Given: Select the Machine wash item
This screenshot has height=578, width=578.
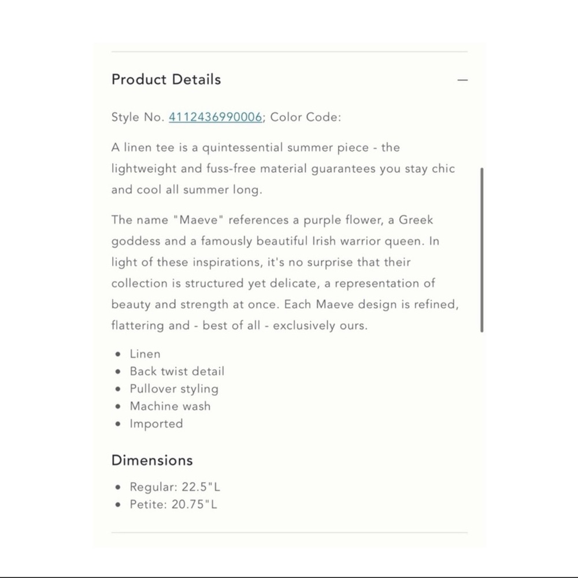Looking at the screenshot, I should click(170, 406).
